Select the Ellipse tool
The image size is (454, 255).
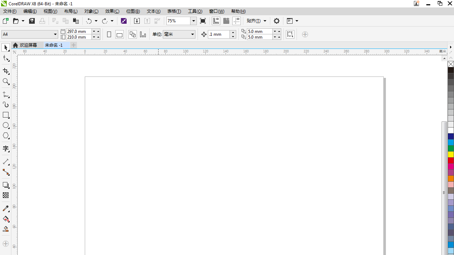tap(6, 125)
